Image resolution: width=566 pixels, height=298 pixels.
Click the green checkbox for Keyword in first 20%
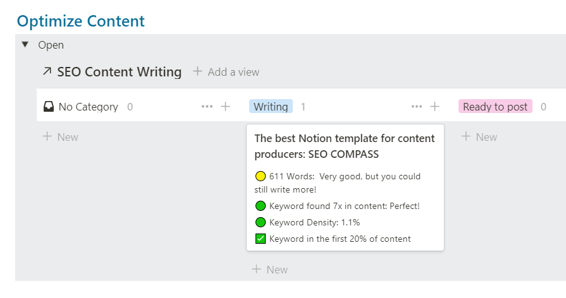261,239
